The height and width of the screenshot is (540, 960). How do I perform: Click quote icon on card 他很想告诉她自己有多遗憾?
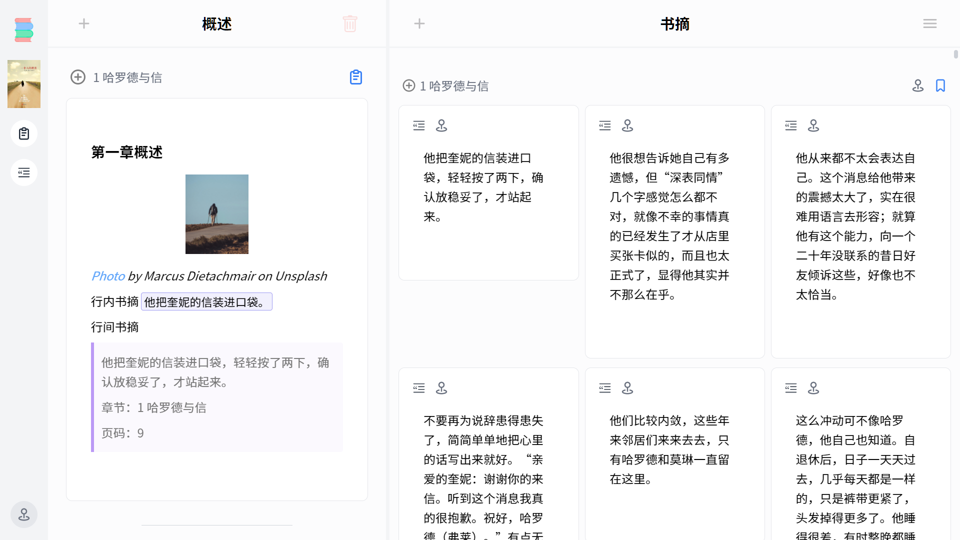click(605, 125)
